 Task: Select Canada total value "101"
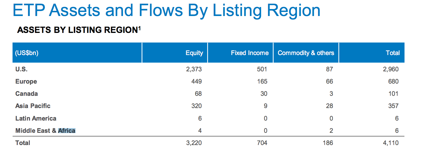pyautogui.click(x=393, y=94)
